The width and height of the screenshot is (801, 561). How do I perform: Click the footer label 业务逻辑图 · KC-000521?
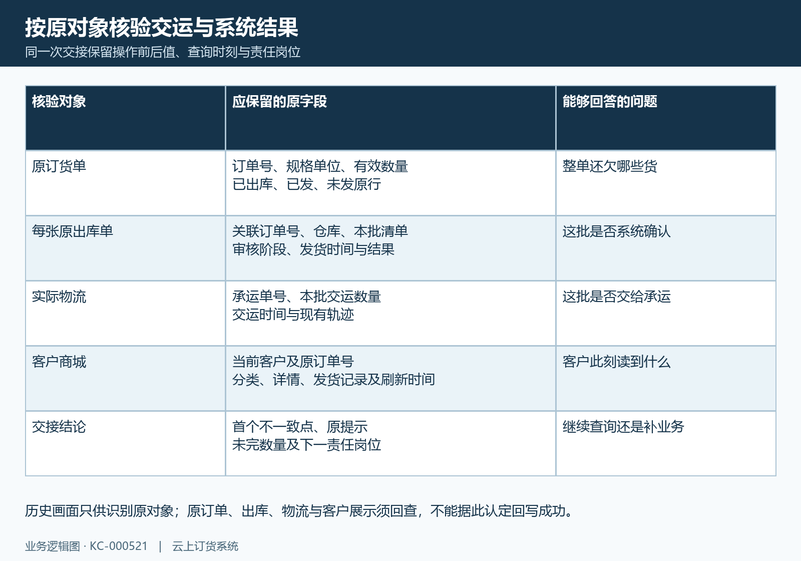[x=87, y=546]
